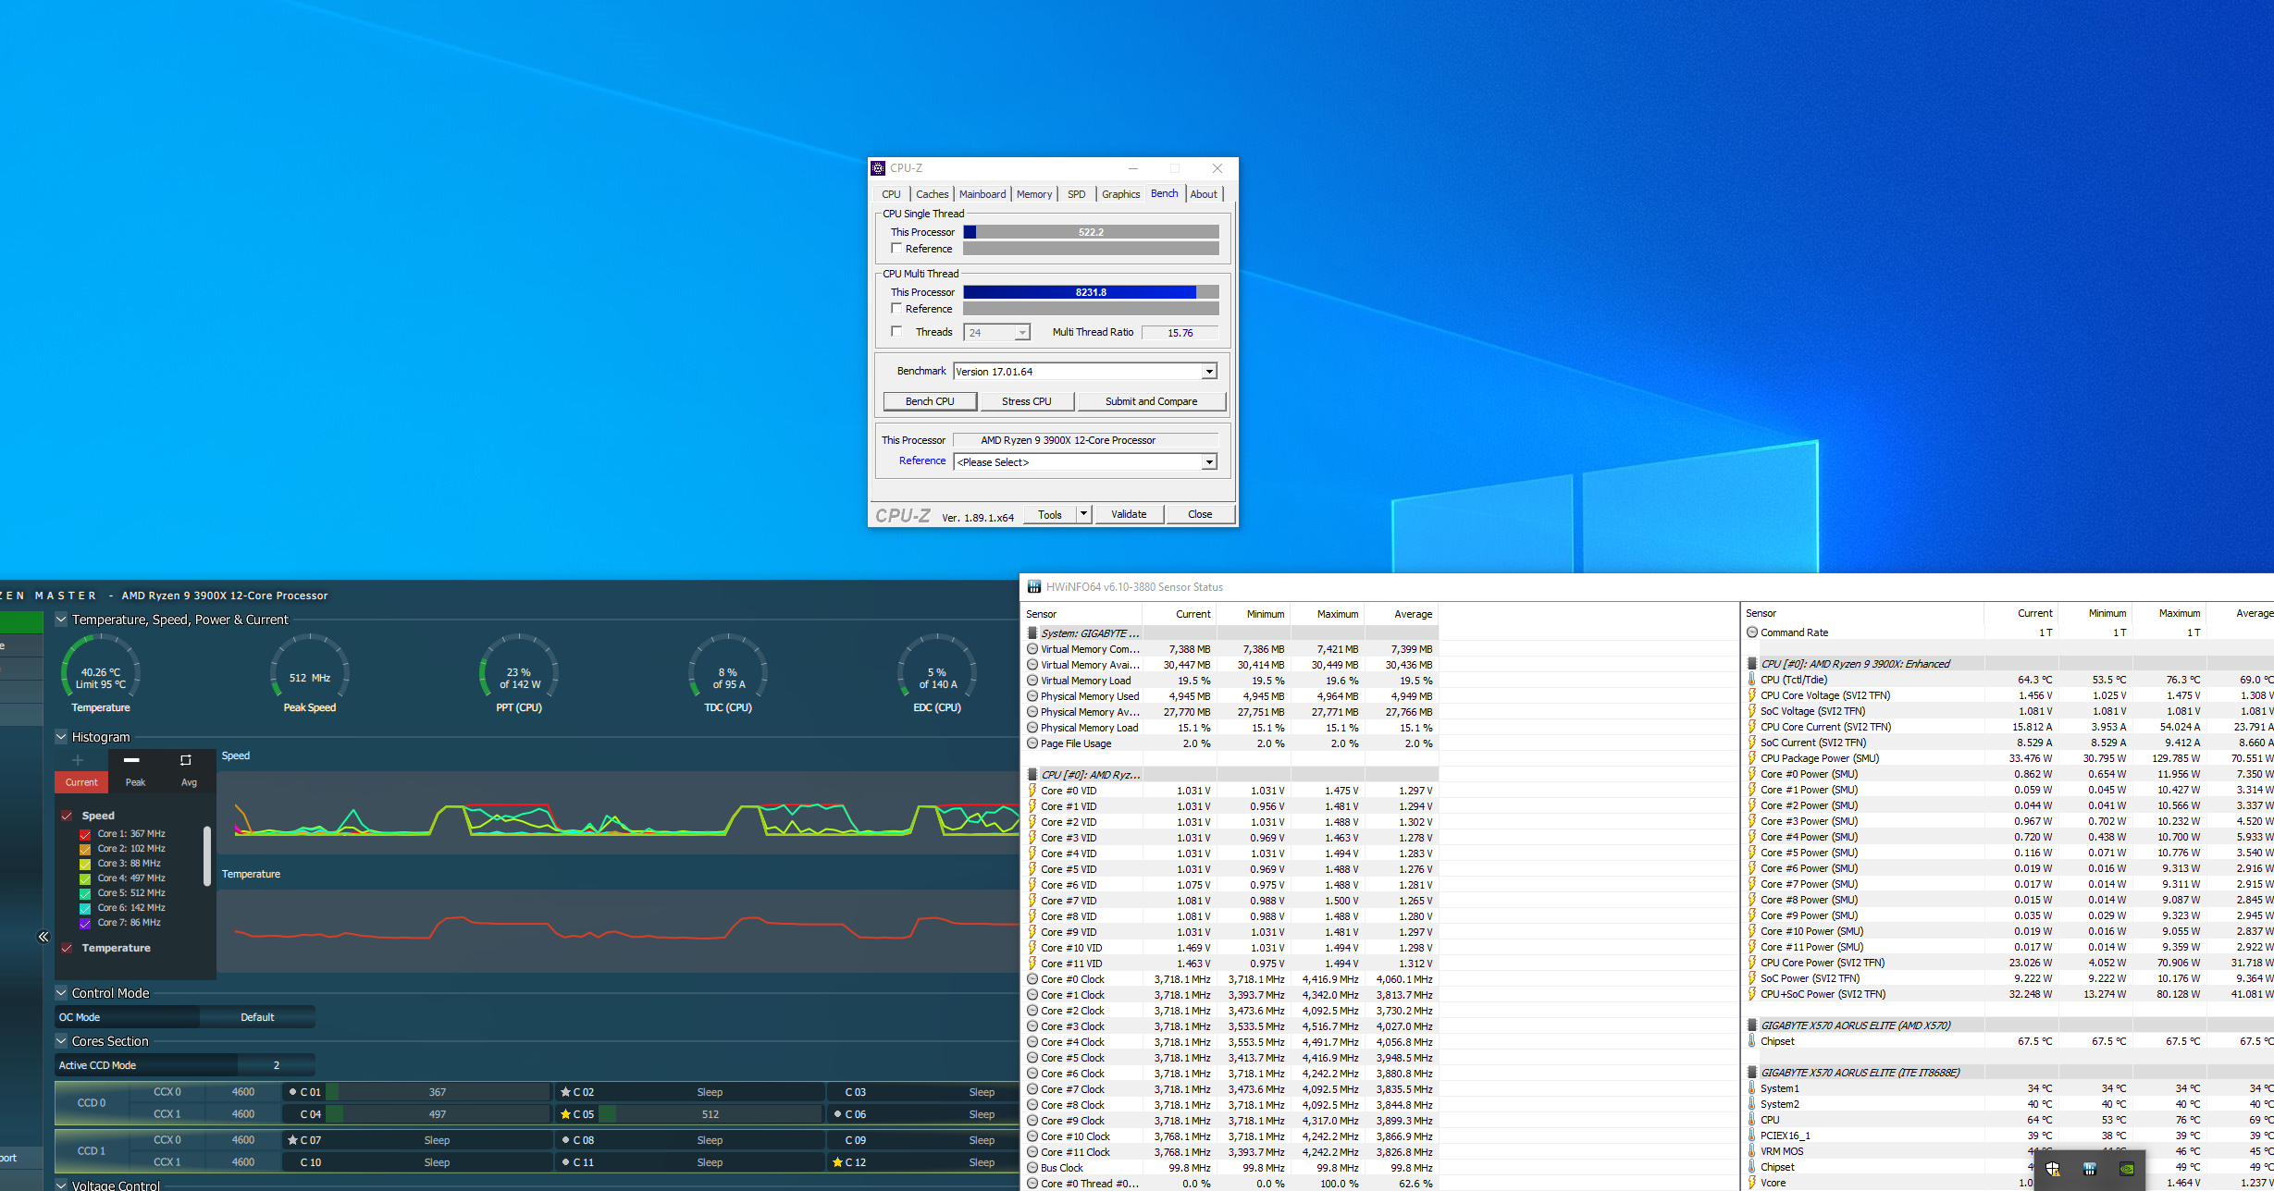Switch to the SPD tab in CPU-Z

(1077, 194)
